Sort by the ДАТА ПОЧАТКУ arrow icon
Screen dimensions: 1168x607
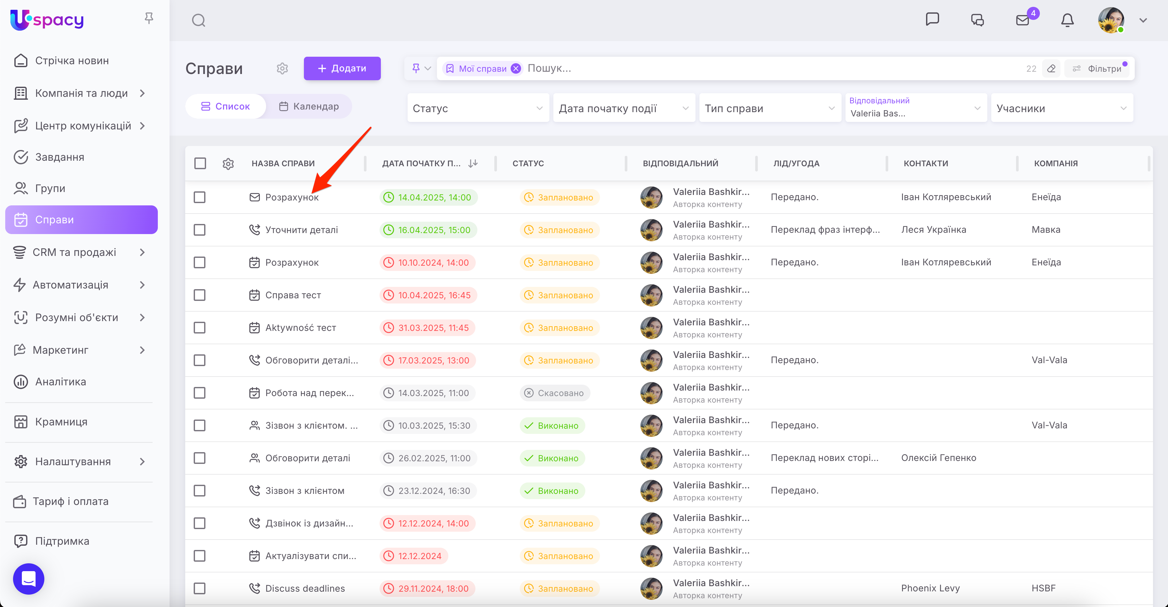pyautogui.click(x=473, y=163)
